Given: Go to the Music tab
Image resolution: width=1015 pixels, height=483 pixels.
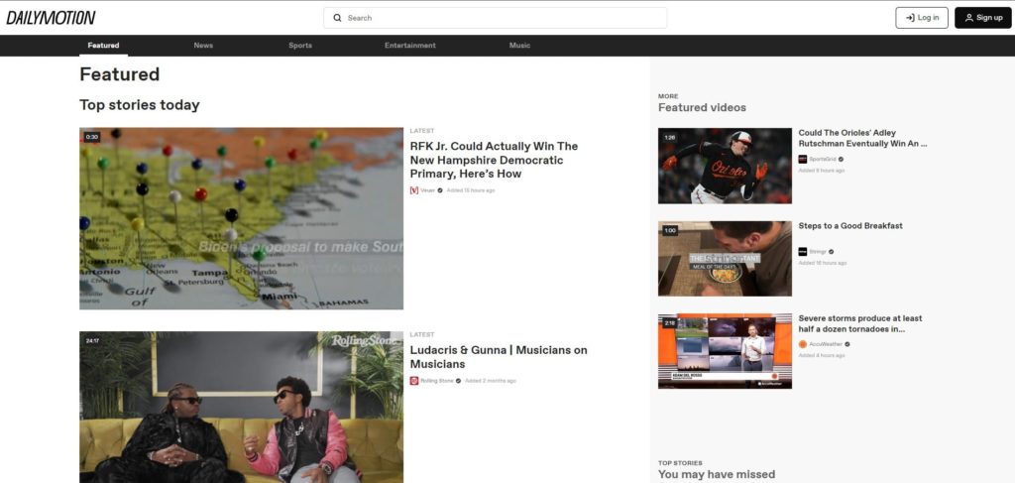Looking at the screenshot, I should pos(519,46).
